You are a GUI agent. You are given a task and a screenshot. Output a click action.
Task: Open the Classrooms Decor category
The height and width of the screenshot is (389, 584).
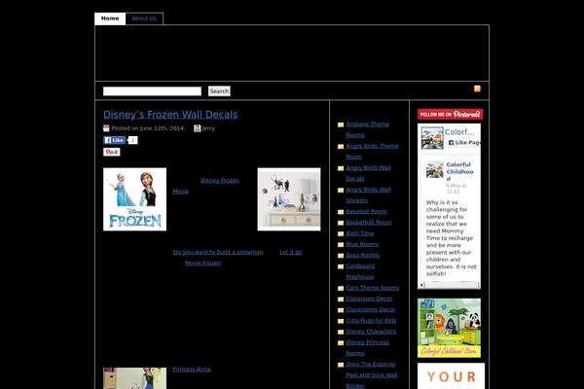371,309
